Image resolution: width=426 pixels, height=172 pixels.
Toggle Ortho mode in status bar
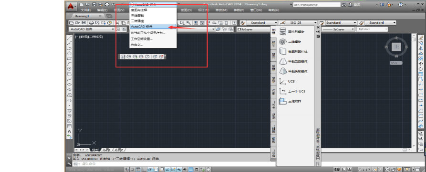(144, 170)
